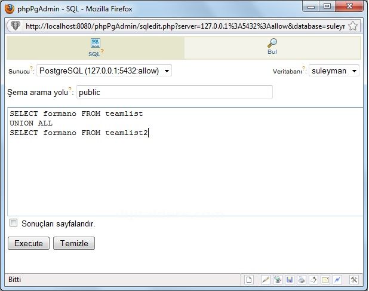
Task: Click the yellow envelope status bar icon
Action: point(325,280)
